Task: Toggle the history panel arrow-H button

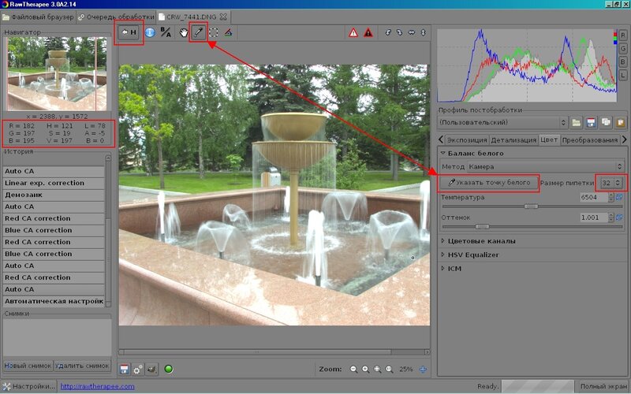Action: [x=129, y=32]
